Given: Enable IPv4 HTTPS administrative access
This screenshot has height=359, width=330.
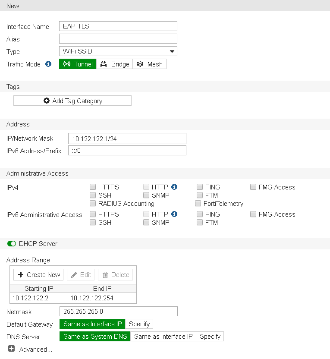Looking at the screenshot, I should (93, 187).
